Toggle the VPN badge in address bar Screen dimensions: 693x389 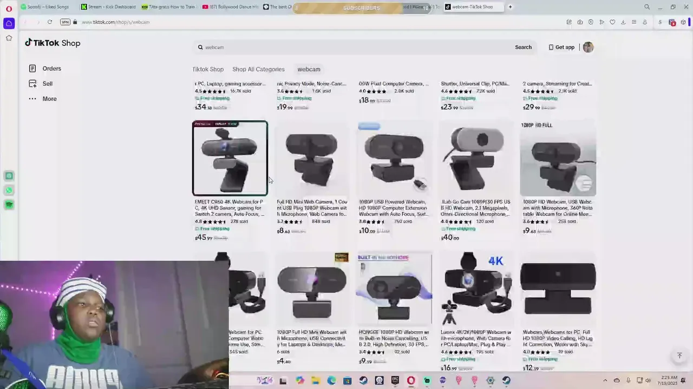(x=65, y=22)
